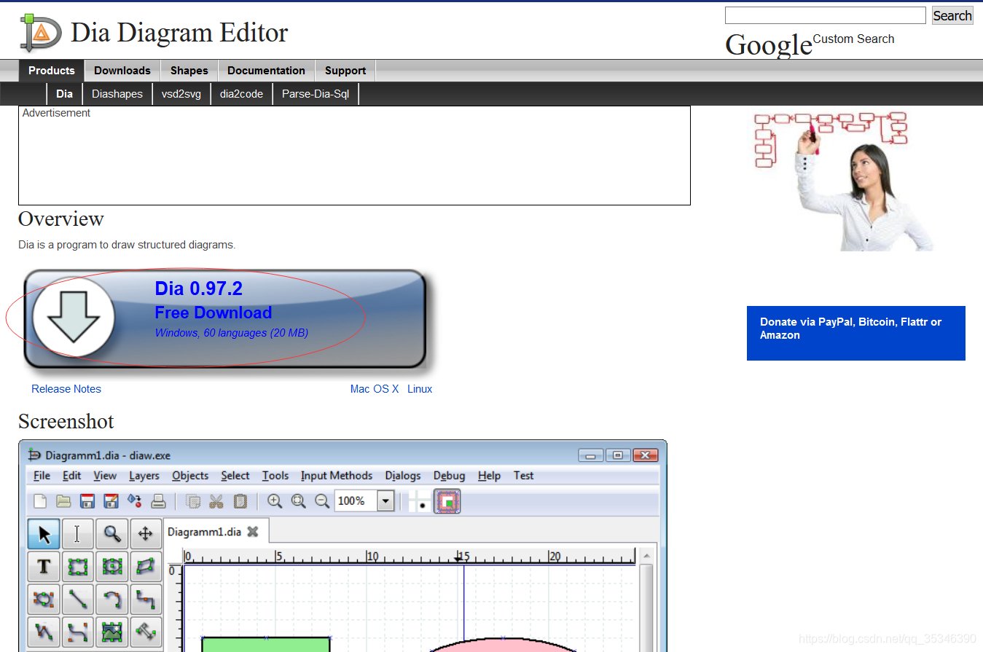This screenshot has height=652, width=983.
Task: Select the Zigzag line tool
Action: (146, 600)
